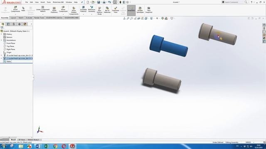Switch to Motion Study 1 tab

33,140
